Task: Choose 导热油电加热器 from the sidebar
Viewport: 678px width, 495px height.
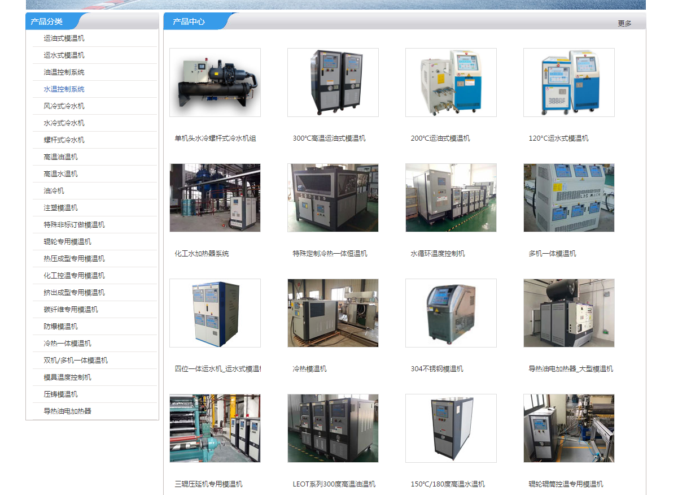Action: point(68,411)
